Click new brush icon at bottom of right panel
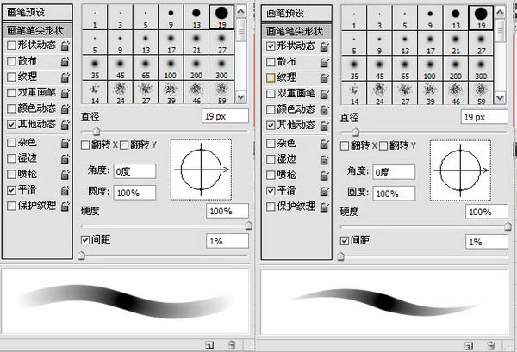 (469, 344)
